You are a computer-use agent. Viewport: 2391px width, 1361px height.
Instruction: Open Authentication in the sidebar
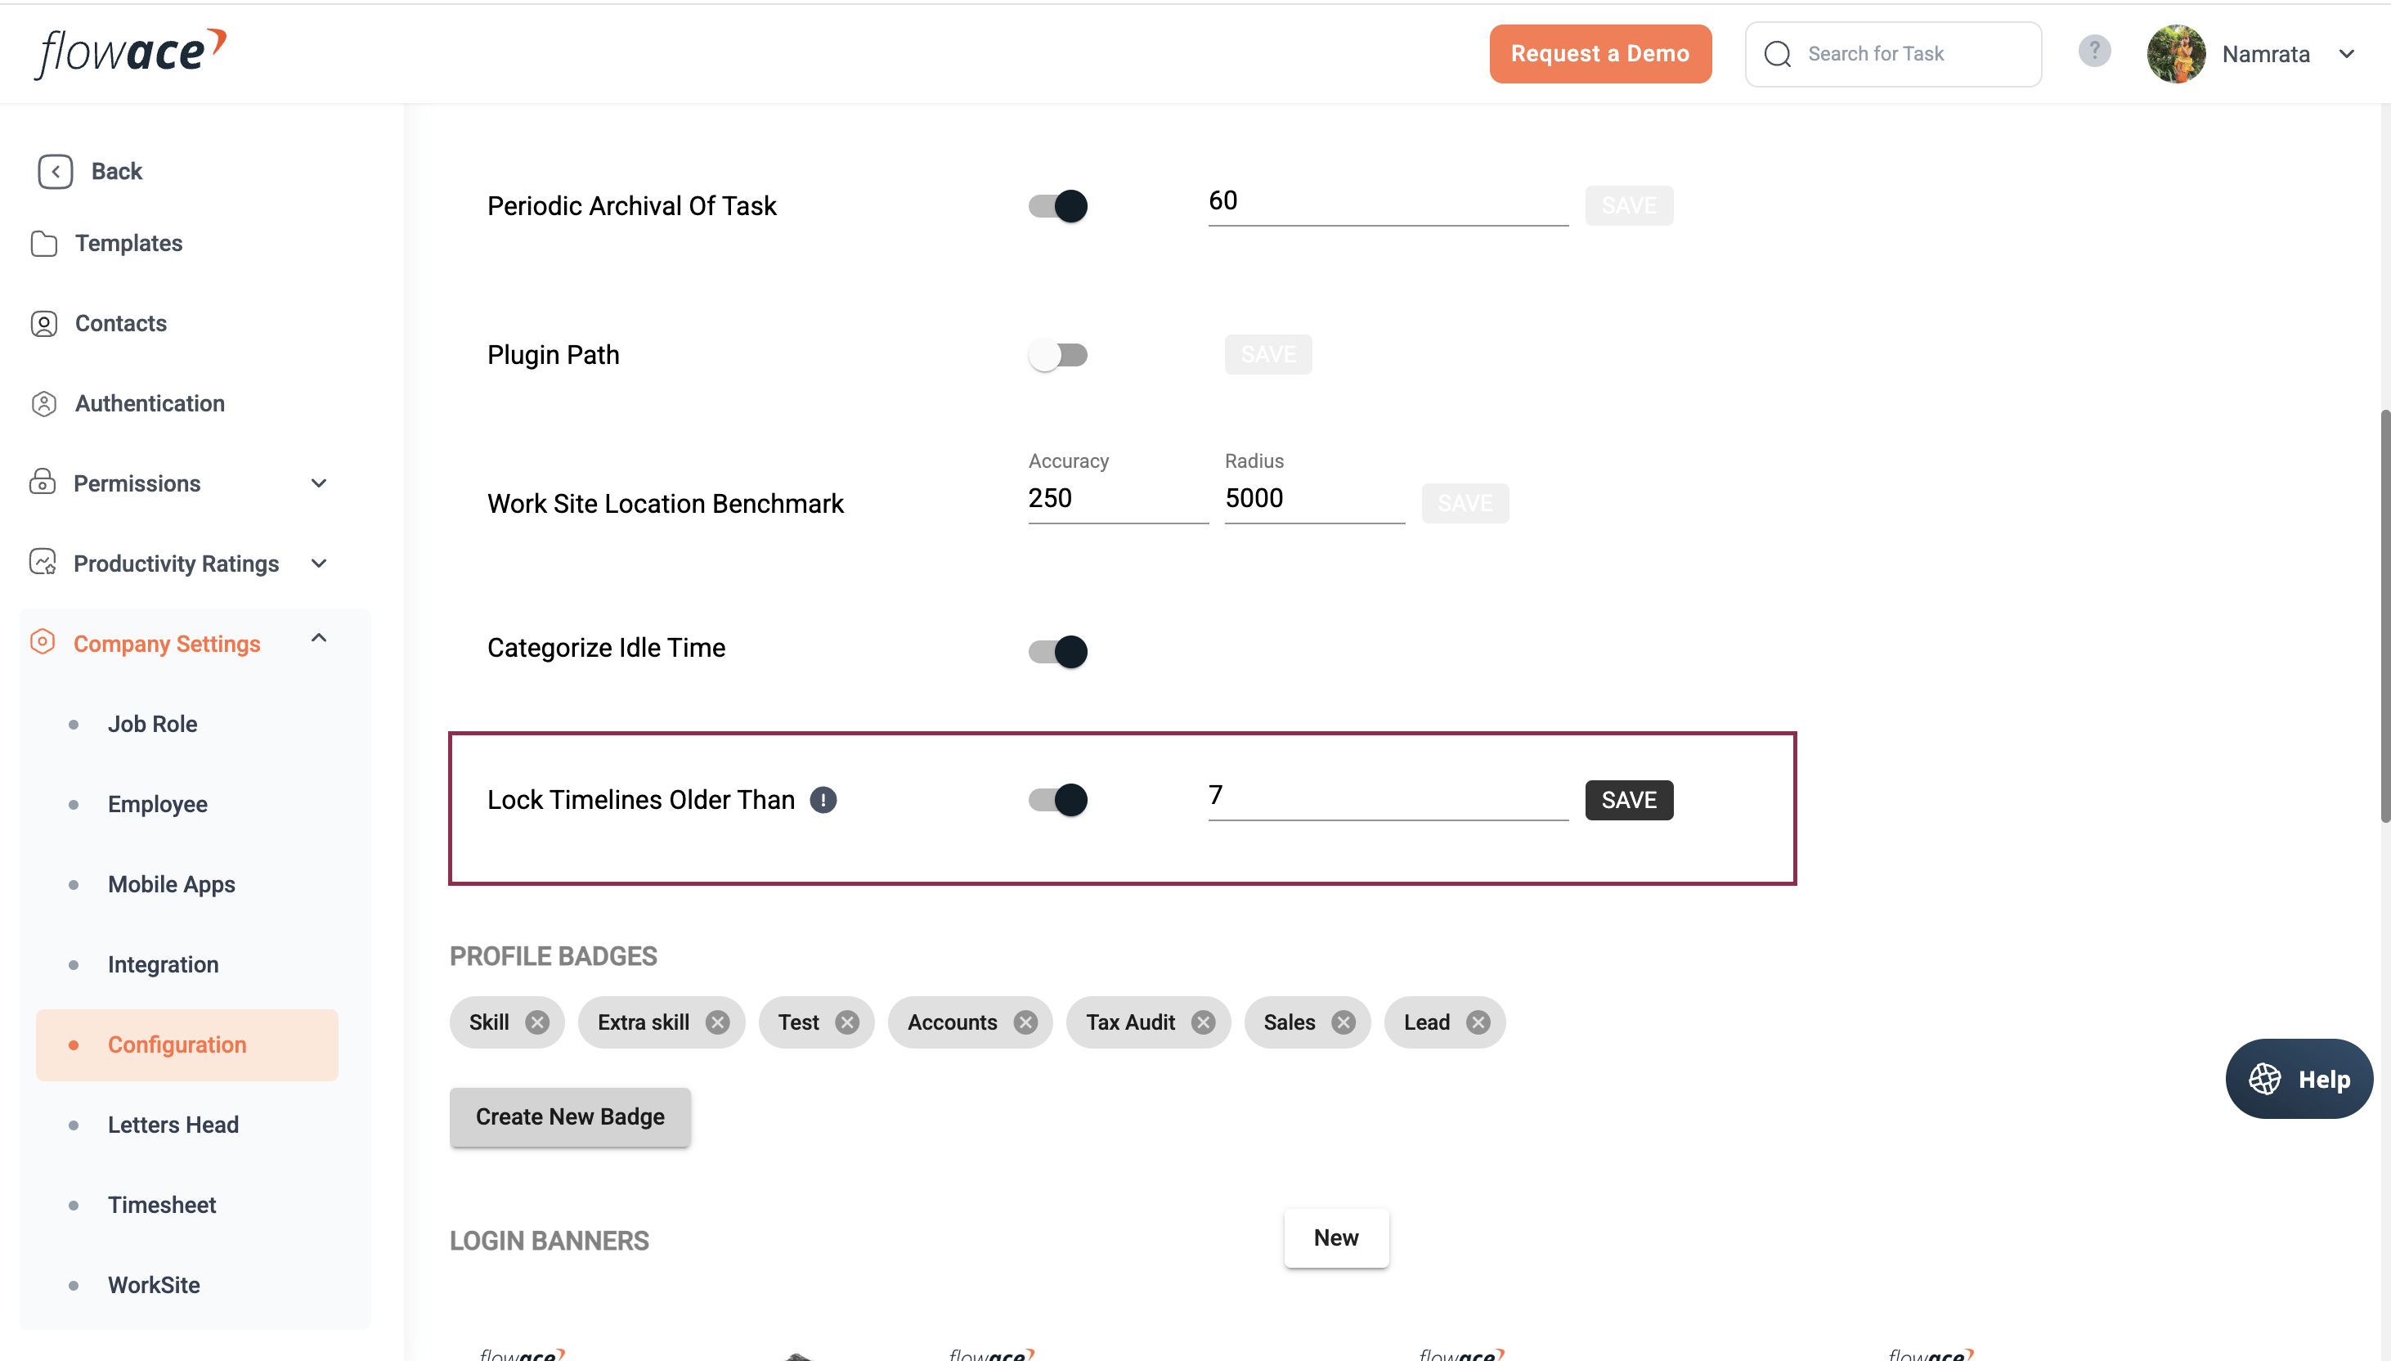click(150, 404)
